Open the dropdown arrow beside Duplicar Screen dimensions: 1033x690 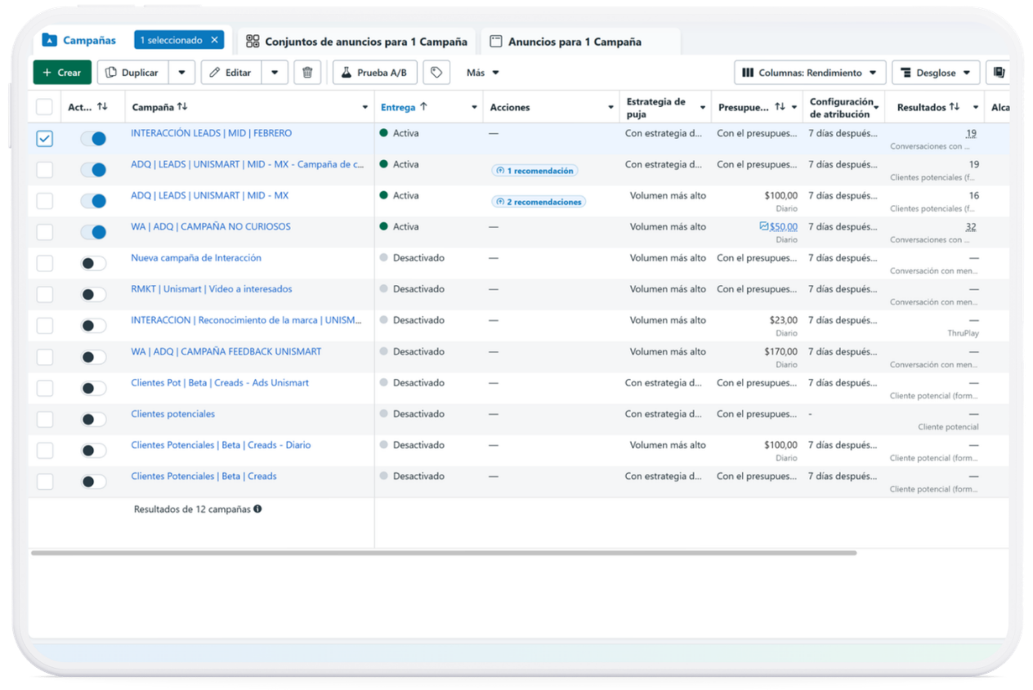pos(181,73)
